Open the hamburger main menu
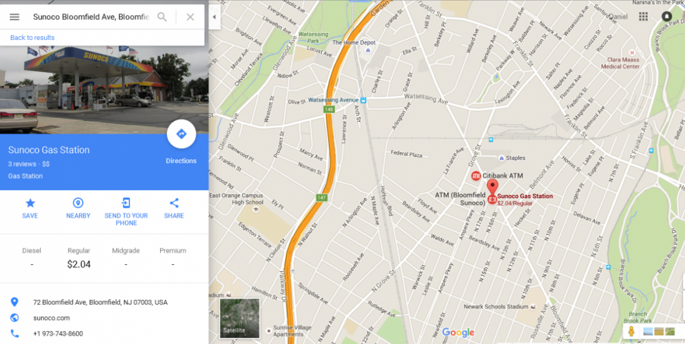685x344 pixels. (x=14, y=17)
